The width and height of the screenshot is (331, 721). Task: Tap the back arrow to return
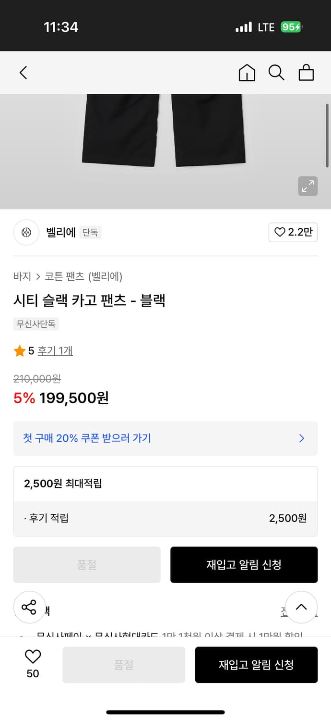(23, 72)
